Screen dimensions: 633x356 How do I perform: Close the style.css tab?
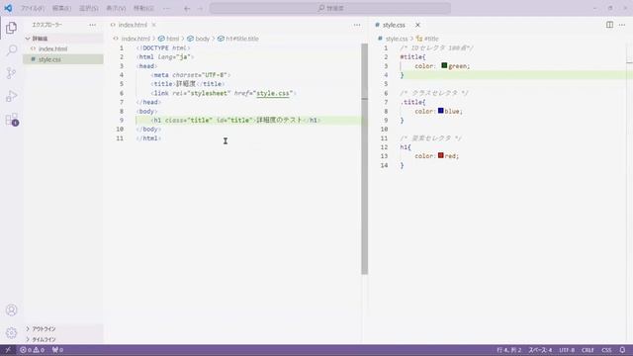pyautogui.click(x=417, y=25)
